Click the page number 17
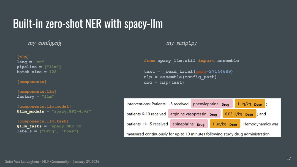 (288, 158)
